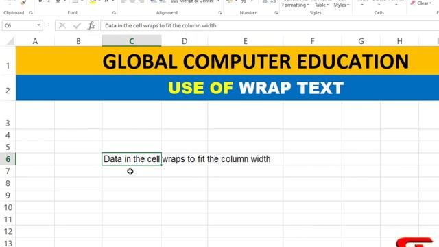Screen dimensions: 439x247
Task: Select column E header
Action: [246, 41]
